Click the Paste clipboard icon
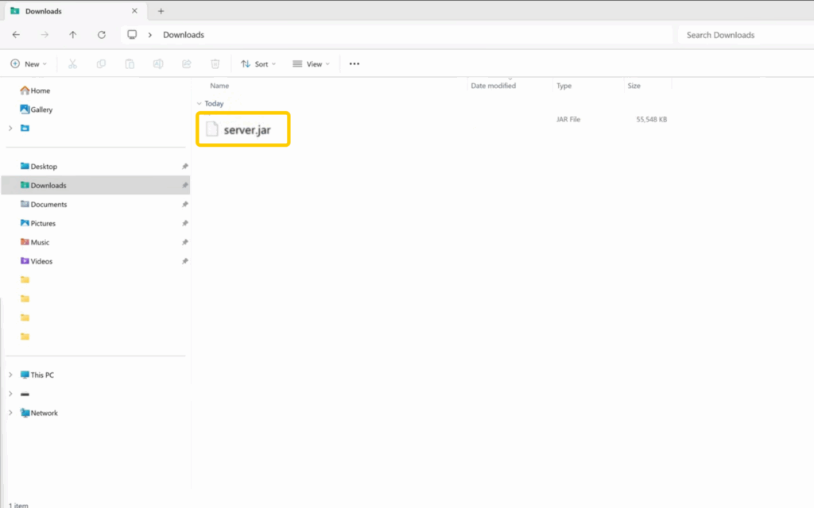The width and height of the screenshot is (814, 508). (x=130, y=63)
